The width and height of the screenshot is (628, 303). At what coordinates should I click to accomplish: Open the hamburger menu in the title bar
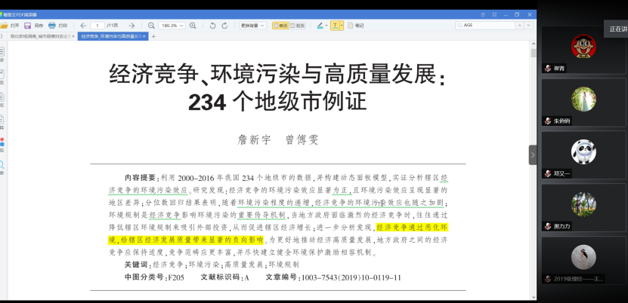483,14
